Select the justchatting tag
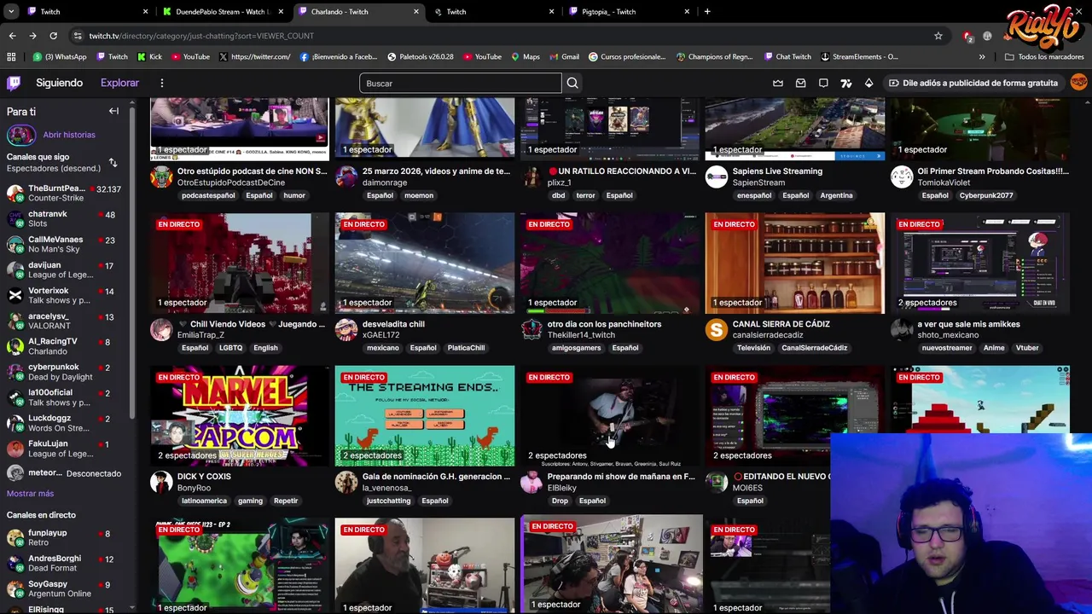 [x=388, y=501]
